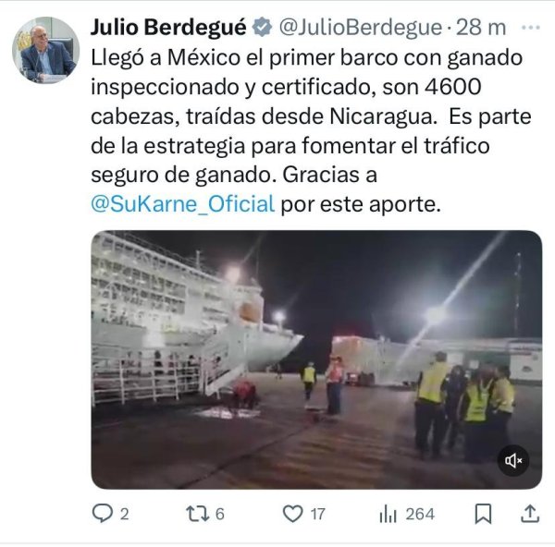555x547 pixels.
Task: Like the tweet with the heart icon
Action: point(292,514)
